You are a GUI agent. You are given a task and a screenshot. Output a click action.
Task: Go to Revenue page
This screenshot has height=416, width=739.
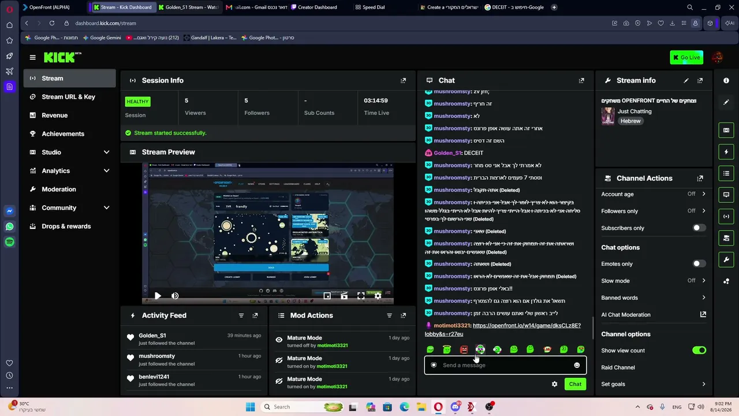[70, 115]
